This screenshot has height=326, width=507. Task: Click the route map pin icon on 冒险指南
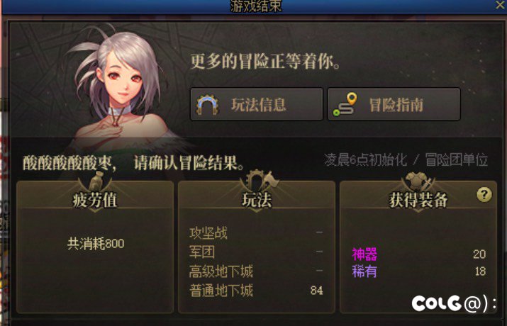point(345,105)
